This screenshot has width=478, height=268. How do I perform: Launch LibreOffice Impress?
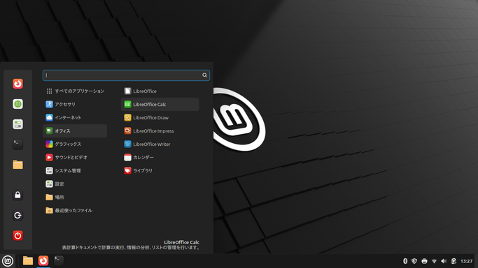coord(160,131)
